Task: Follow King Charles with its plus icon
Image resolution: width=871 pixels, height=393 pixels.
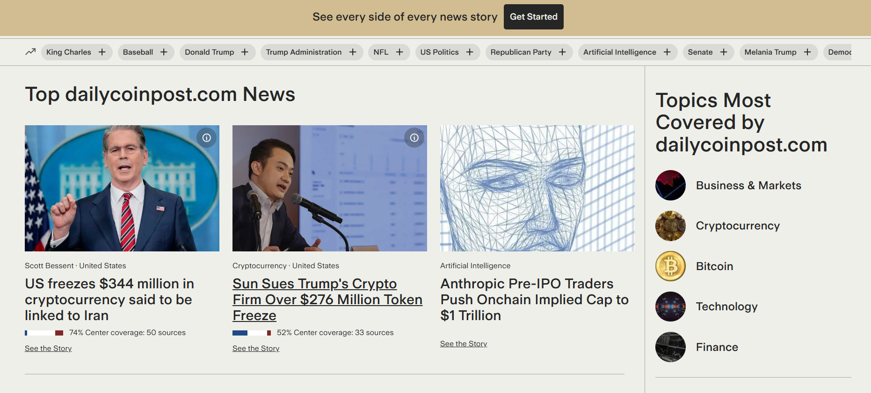Action: pos(102,52)
